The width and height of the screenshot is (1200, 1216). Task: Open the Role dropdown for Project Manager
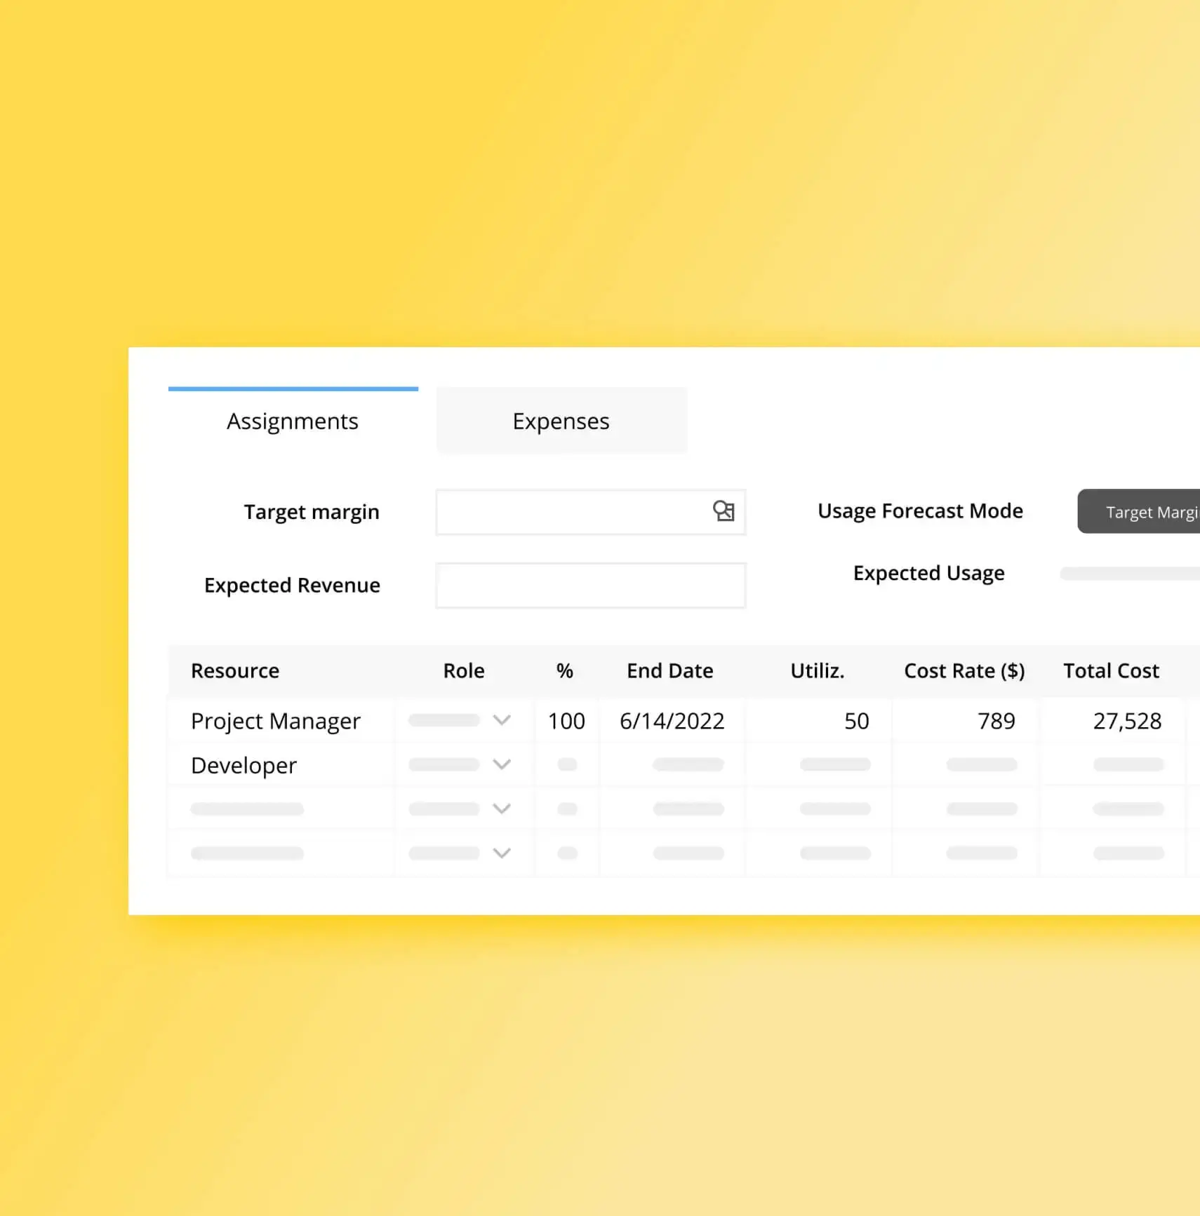(x=502, y=720)
